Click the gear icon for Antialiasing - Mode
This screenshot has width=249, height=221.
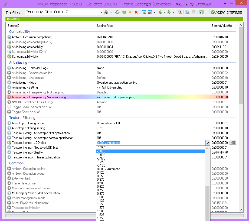click(x=9, y=83)
